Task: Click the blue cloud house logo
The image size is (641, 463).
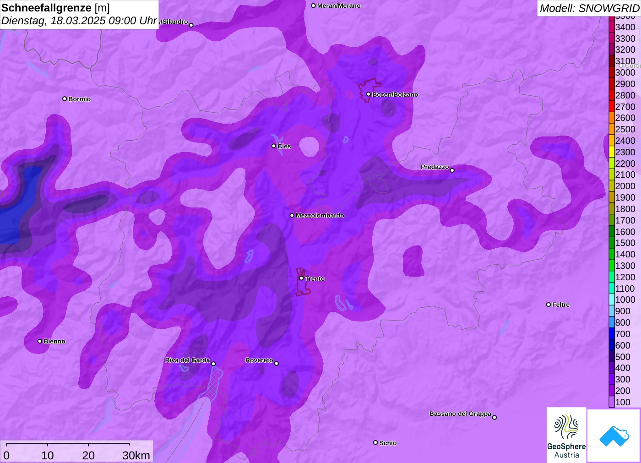Action: pyautogui.click(x=614, y=436)
